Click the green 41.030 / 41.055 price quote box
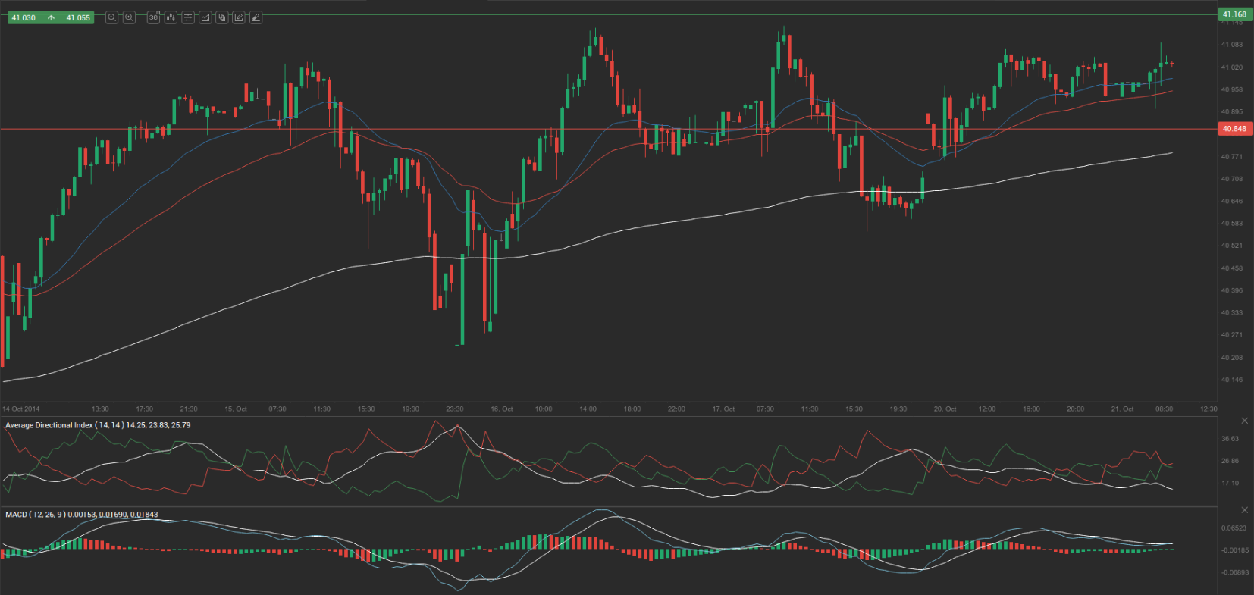Viewport: 1254px width, 595px height. [x=50, y=17]
